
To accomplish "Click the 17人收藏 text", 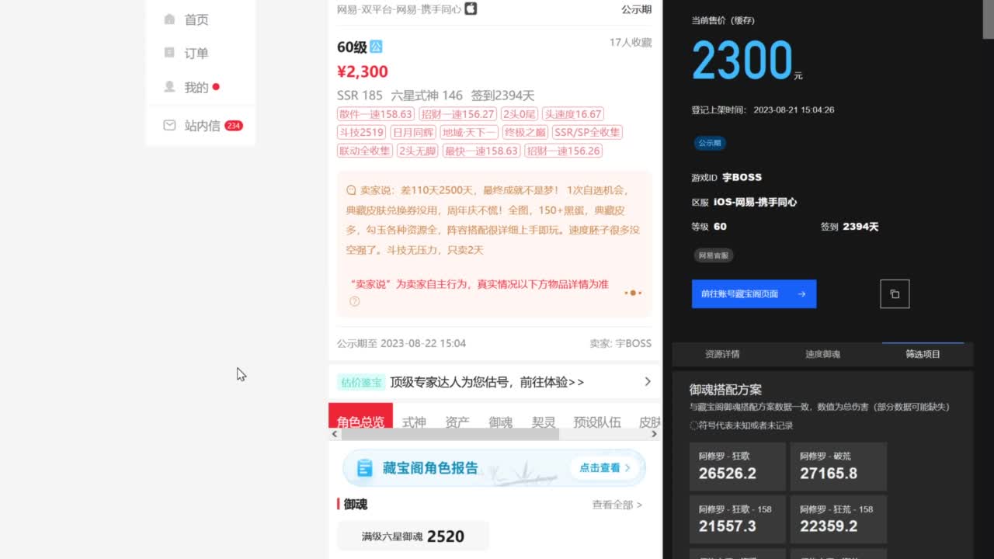I will click(x=631, y=43).
